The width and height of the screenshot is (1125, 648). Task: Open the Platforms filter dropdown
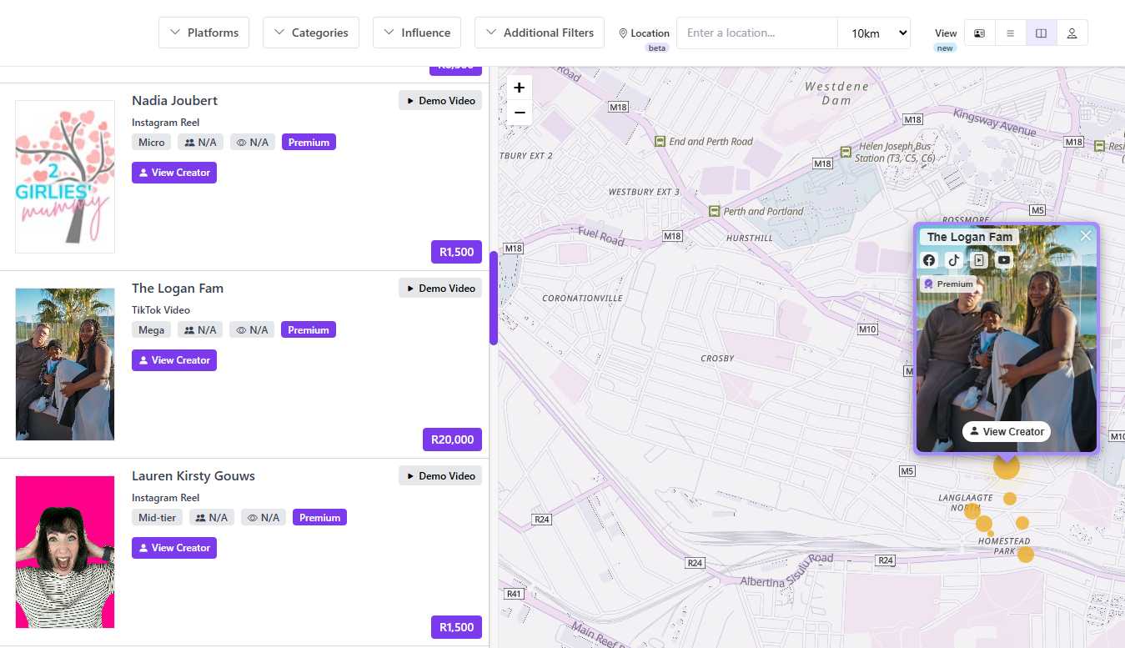pyautogui.click(x=203, y=33)
